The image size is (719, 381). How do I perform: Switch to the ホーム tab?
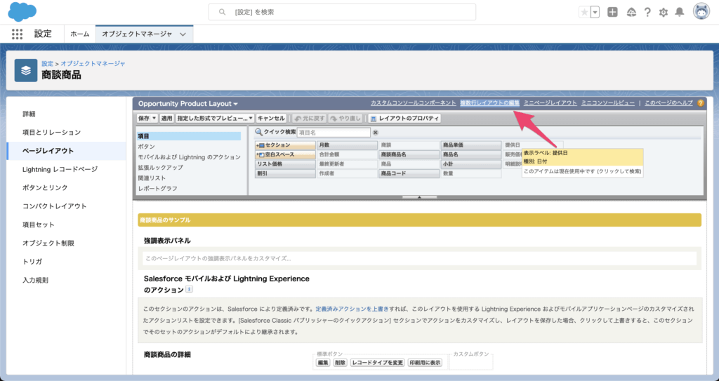click(x=79, y=34)
